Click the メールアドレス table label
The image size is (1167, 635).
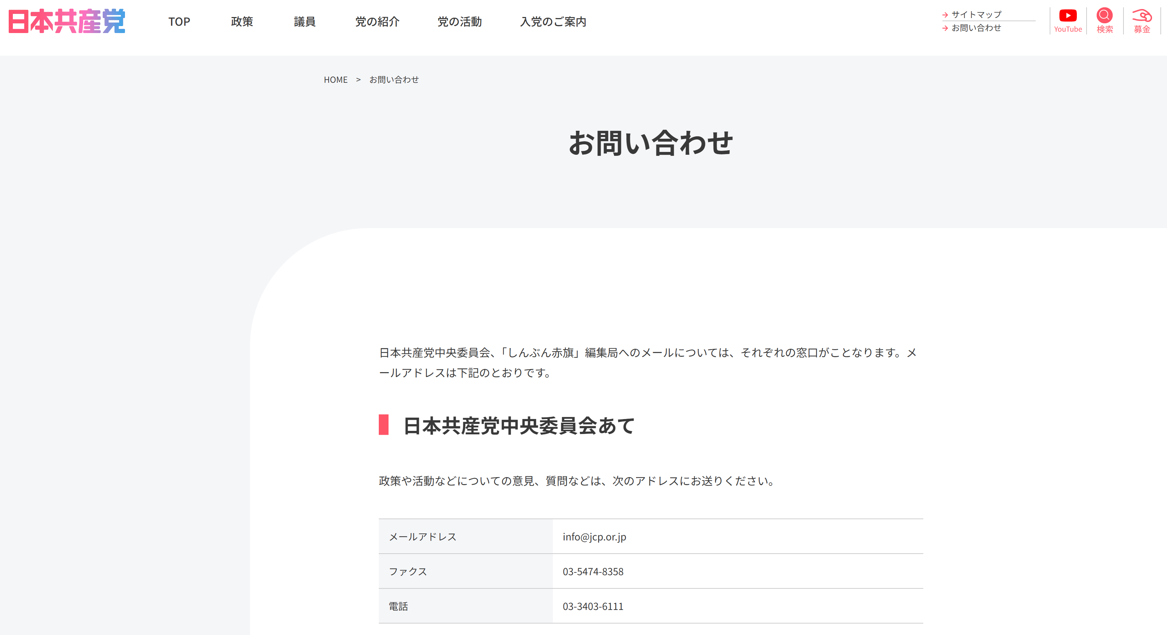pos(423,537)
